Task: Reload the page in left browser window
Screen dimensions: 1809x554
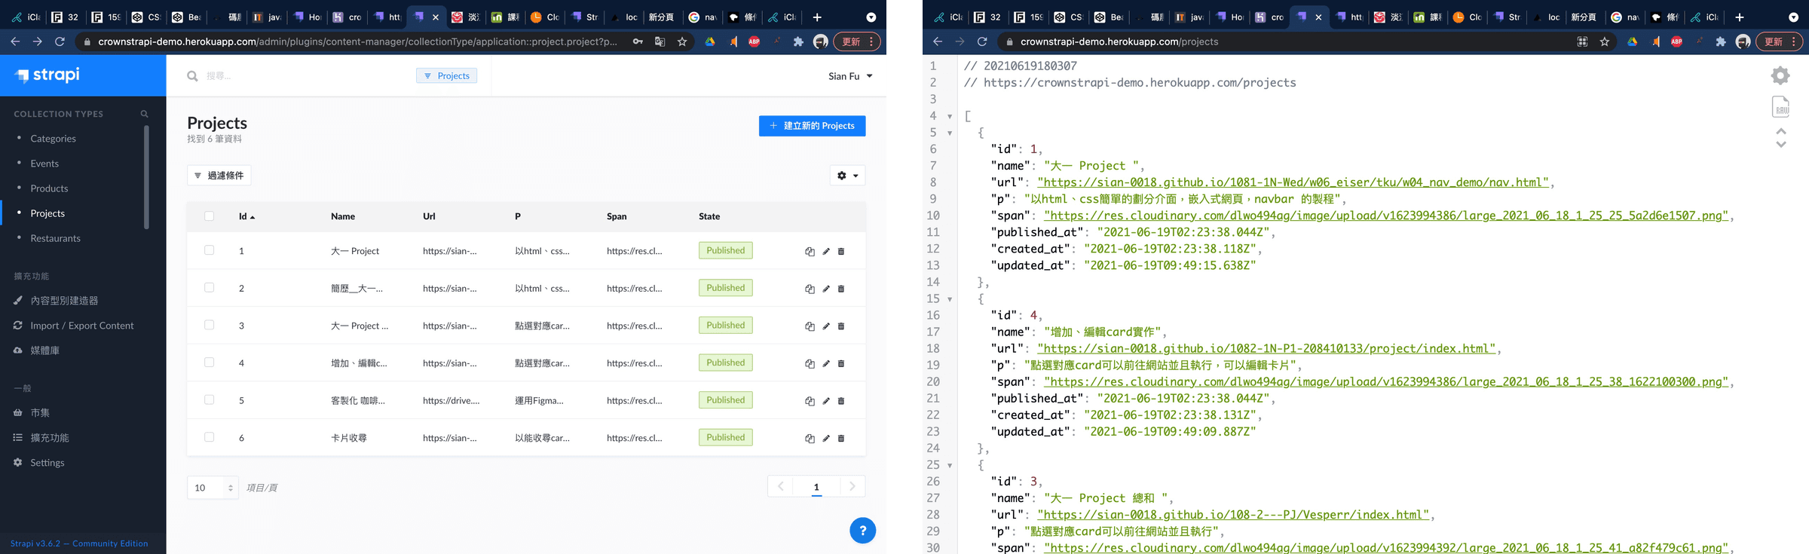Action: click(60, 41)
